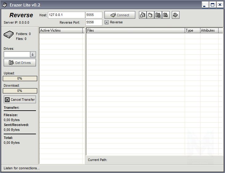Click the folder with X toolbar icon
Image resolution: width=225 pixels, height=173 pixels.
pos(166,15)
